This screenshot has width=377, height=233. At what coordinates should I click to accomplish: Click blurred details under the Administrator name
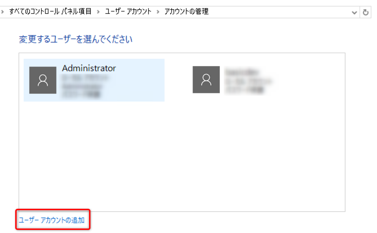82,82
